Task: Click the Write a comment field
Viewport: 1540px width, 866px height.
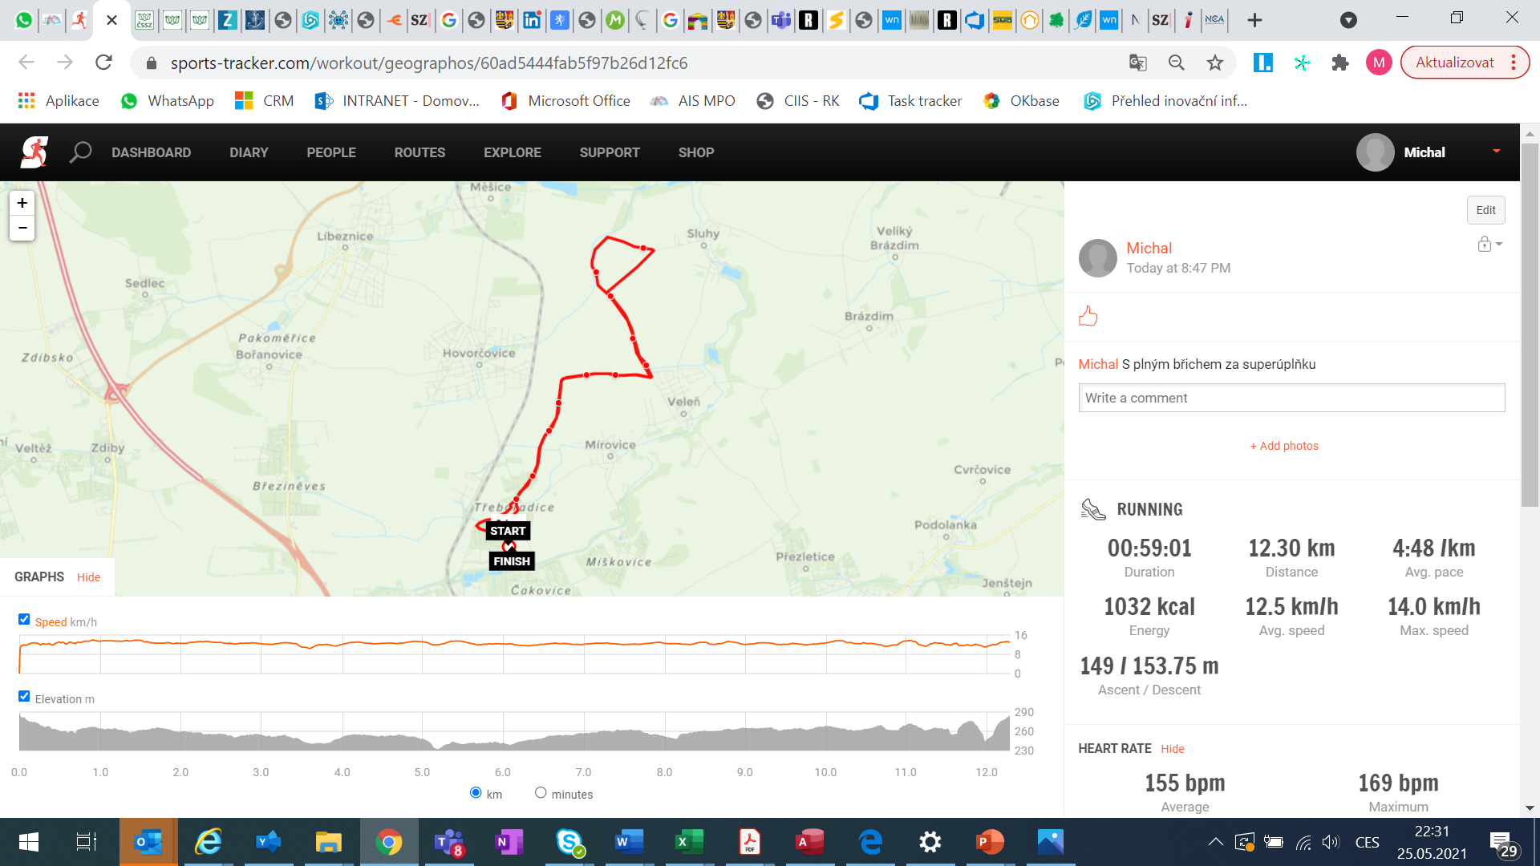Action: 1291,398
